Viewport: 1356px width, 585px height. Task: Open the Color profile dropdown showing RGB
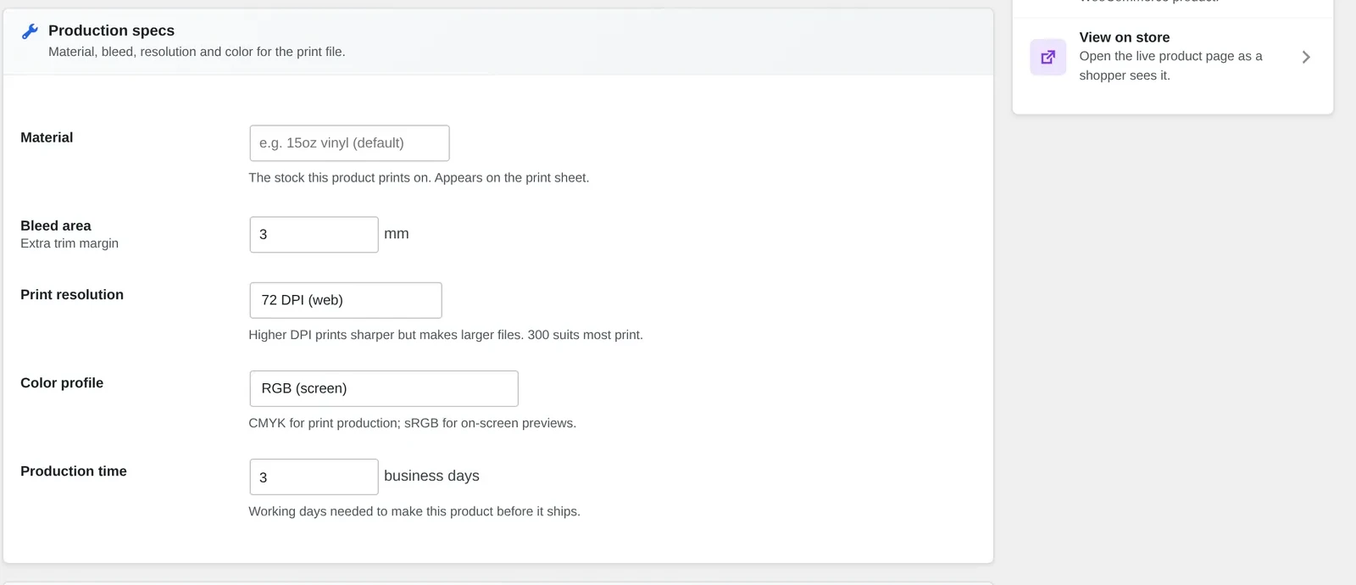[384, 388]
